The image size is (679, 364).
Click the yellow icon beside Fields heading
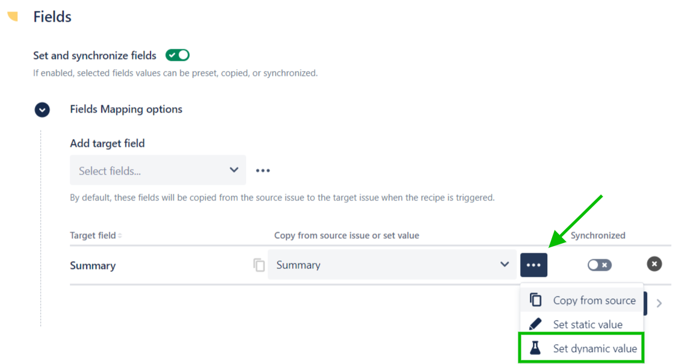coord(13,17)
